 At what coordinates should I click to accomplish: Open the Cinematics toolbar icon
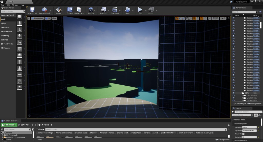point(115,10)
